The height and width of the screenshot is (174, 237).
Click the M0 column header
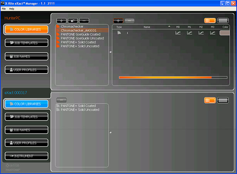tap(178, 27)
